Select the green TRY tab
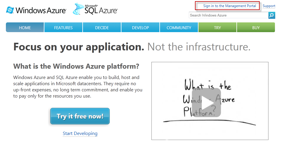Viewport: 282px width, 145px height. pyautogui.click(x=217, y=27)
